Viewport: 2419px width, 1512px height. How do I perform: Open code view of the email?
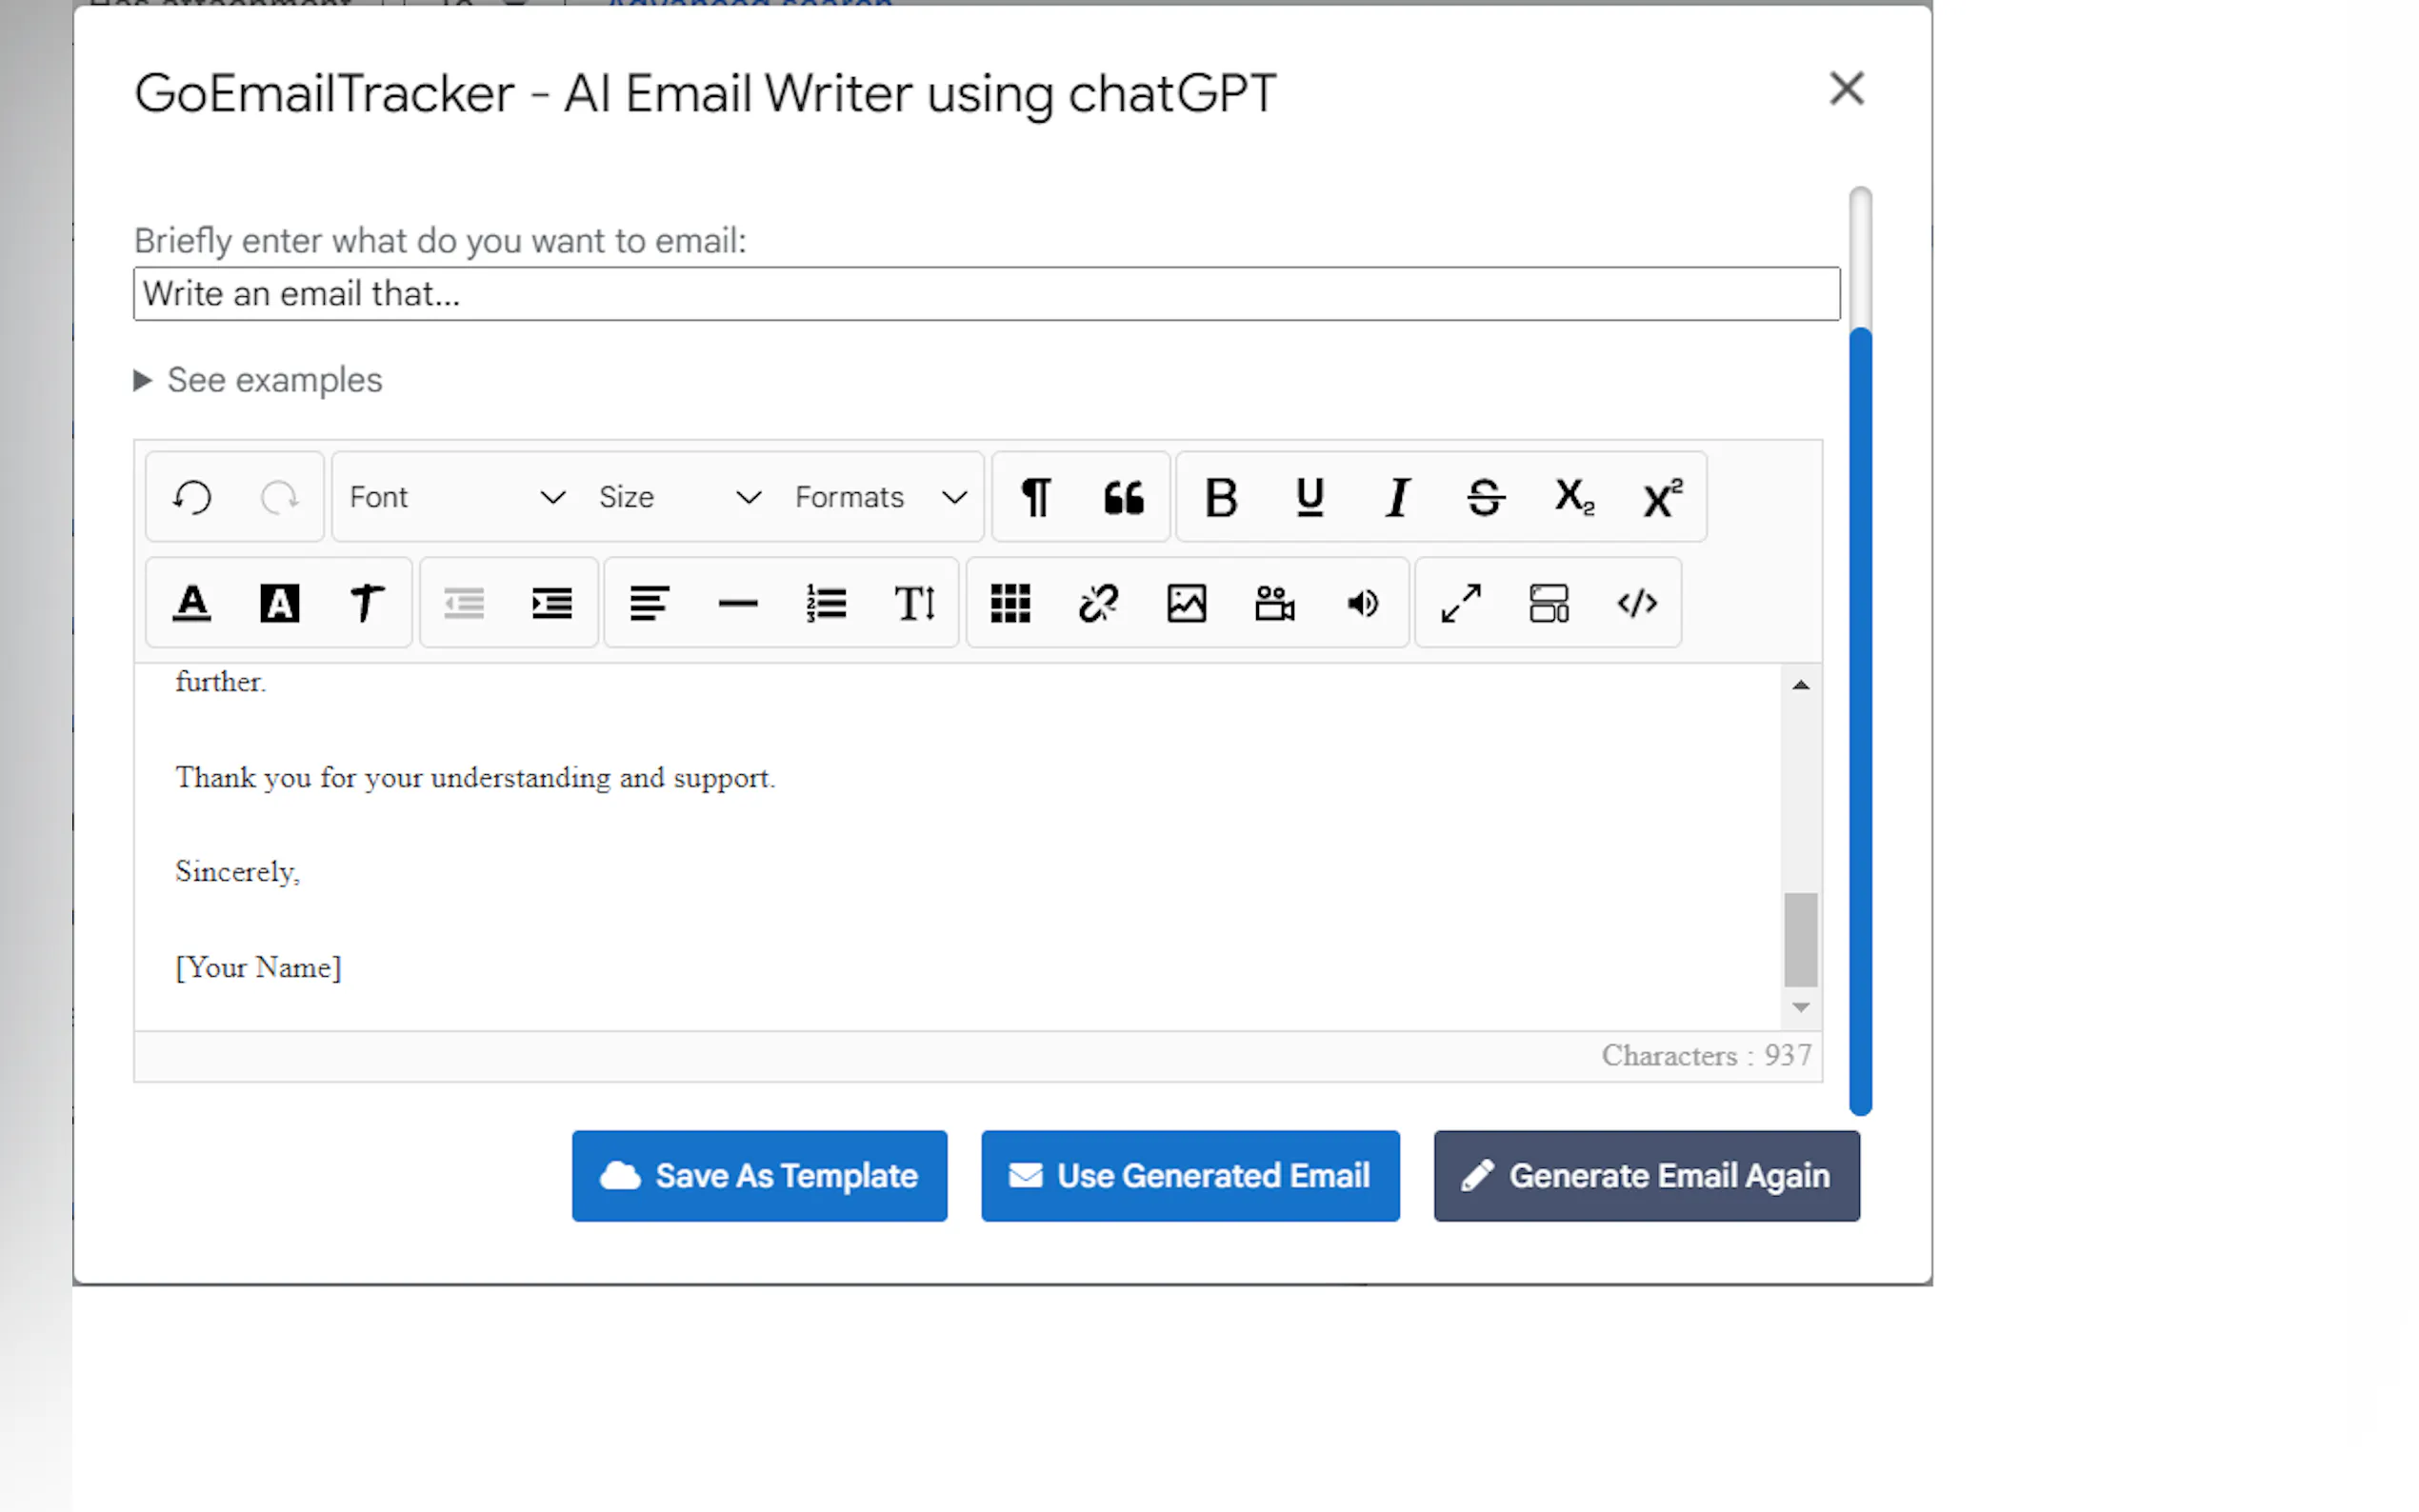pos(1636,603)
